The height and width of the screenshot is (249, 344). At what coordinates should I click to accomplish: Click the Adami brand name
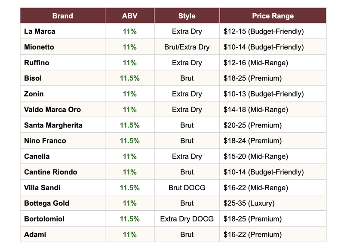[35, 234]
